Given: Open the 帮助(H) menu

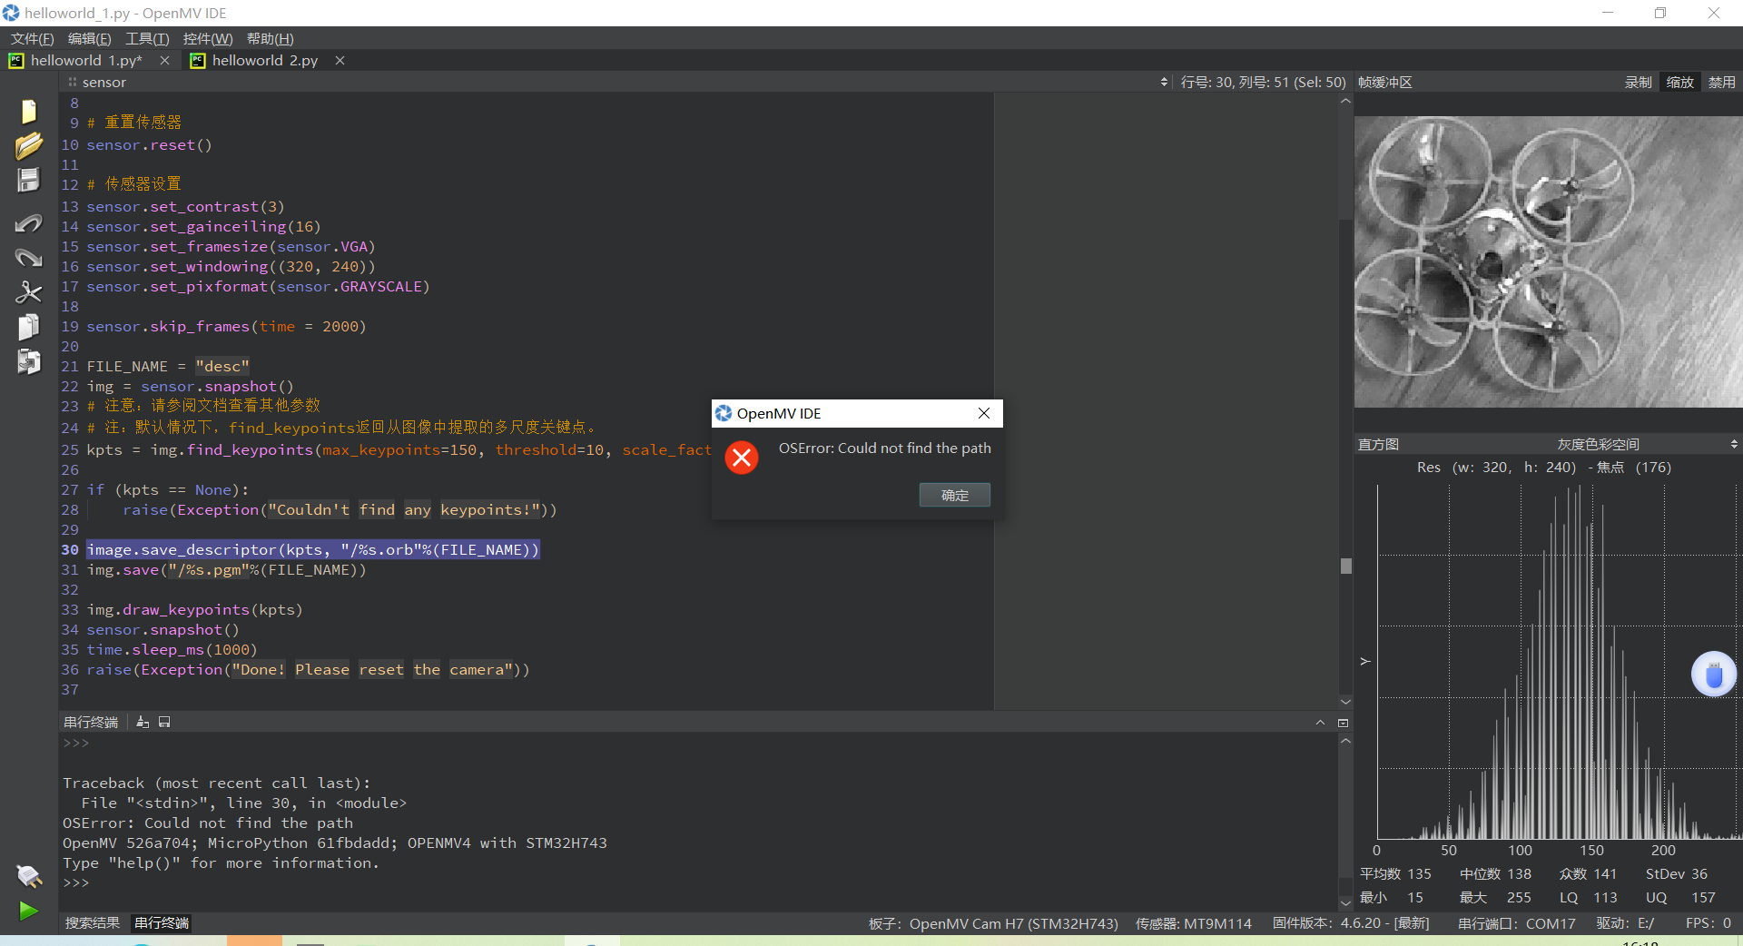Looking at the screenshot, I should 270,38.
